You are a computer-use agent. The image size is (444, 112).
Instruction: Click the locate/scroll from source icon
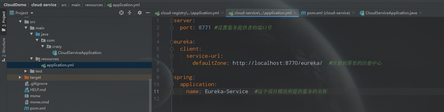click(x=121, y=13)
